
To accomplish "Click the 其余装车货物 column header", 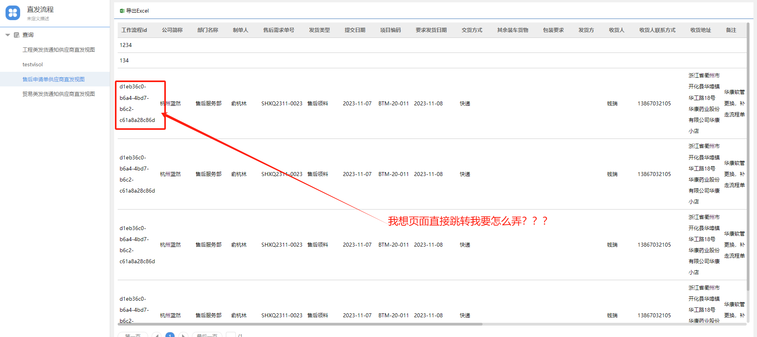I will pyautogui.click(x=513, y=30).
